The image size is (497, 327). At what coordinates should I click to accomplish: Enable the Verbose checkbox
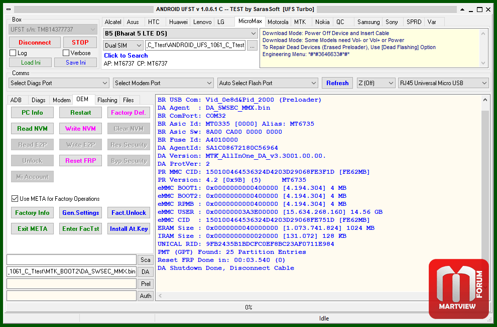click(x=66, y=53)
